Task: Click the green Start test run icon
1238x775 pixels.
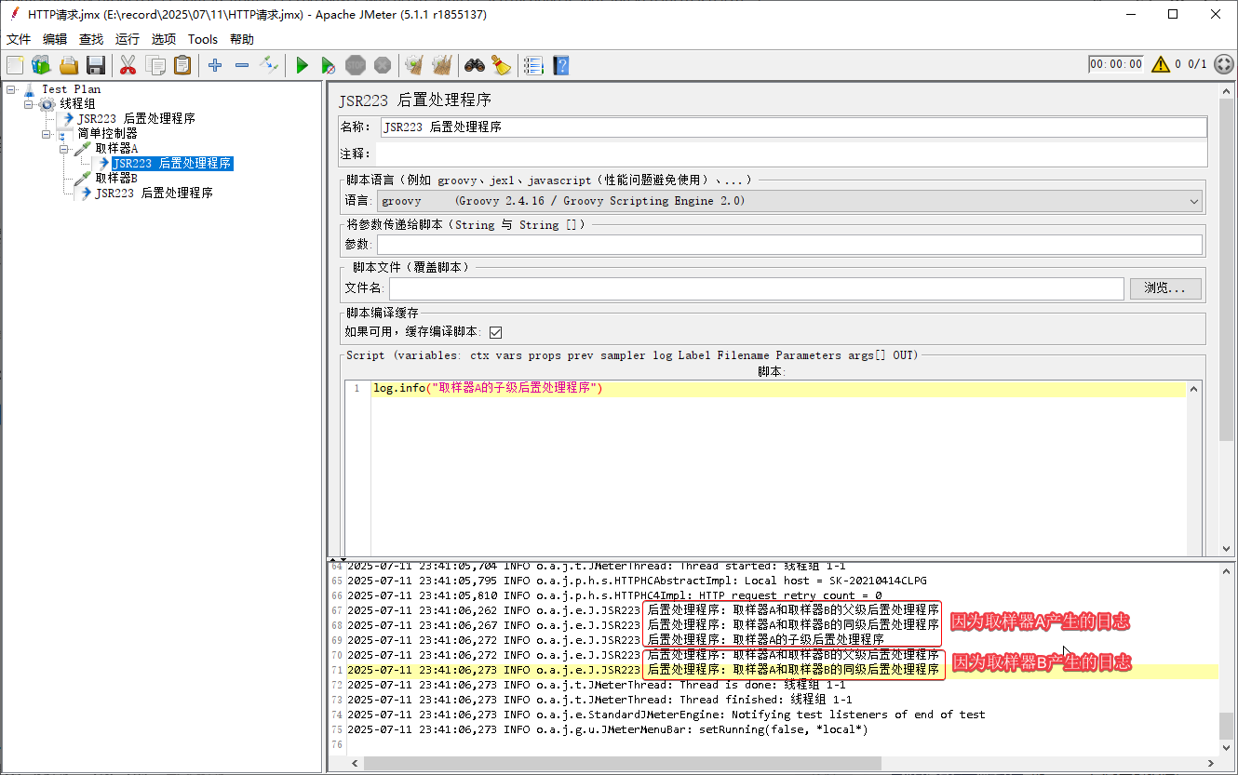Action: click(x=302, y=65)
